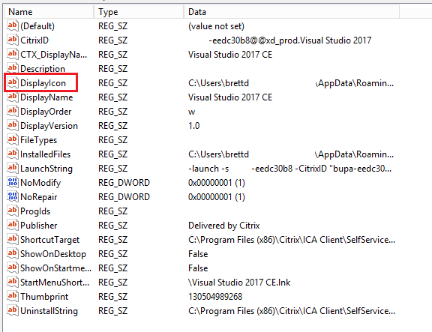Click the string icon beside CitrixID

point(13,40)
